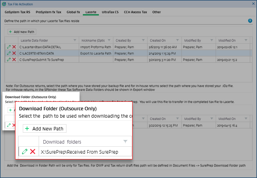Click Add New Path in Download Folder popup
257x178 pixels.
pos(44,128)
